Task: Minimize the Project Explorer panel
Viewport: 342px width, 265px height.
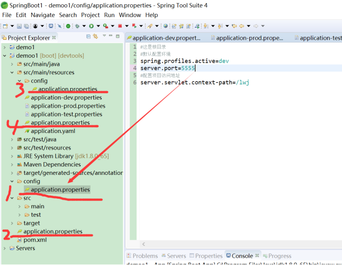Action: tap(111, 36)
